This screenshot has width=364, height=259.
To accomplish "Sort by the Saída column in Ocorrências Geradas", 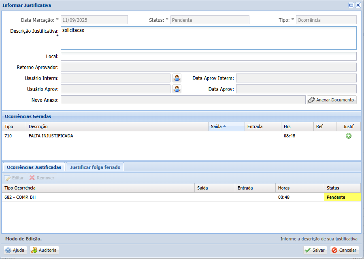I will point(226,126).
